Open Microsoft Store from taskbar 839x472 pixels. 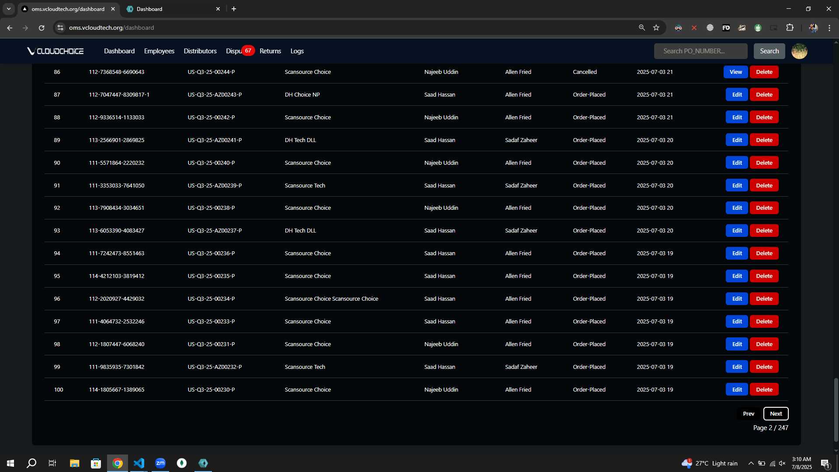pyautogui.click(x=96, y=463)
